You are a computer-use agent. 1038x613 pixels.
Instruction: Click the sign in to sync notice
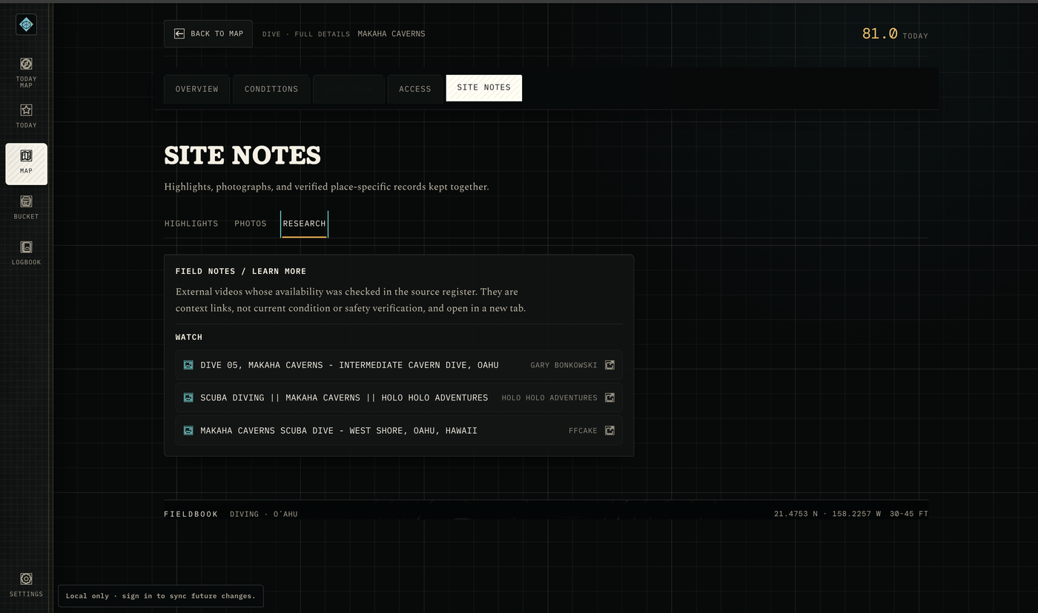tap(160, 596)
